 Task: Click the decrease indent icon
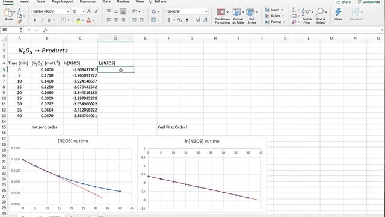(134, 20)
